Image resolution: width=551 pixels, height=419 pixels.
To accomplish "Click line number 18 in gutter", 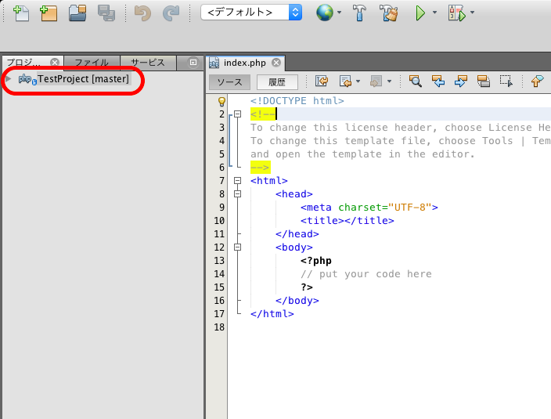I will pos(219,327).
